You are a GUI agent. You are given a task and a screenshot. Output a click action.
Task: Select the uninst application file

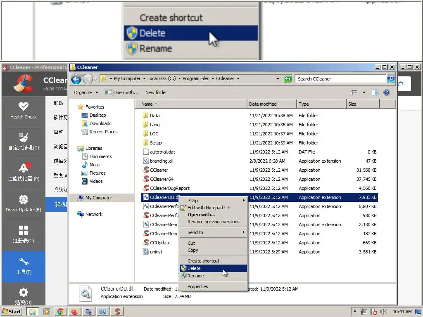pos(156,252)
